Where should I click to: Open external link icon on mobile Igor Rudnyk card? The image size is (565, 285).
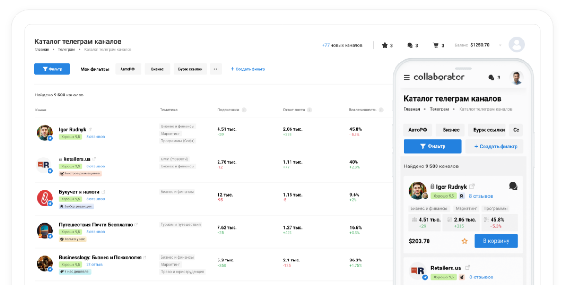pyautogui.click(x=472, y=186)
